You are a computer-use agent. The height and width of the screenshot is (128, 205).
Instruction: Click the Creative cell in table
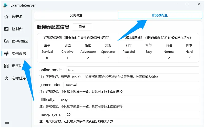pyautogui.click(x=67, y=52)
